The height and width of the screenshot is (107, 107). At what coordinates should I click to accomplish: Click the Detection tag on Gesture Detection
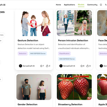coord(23,53)
